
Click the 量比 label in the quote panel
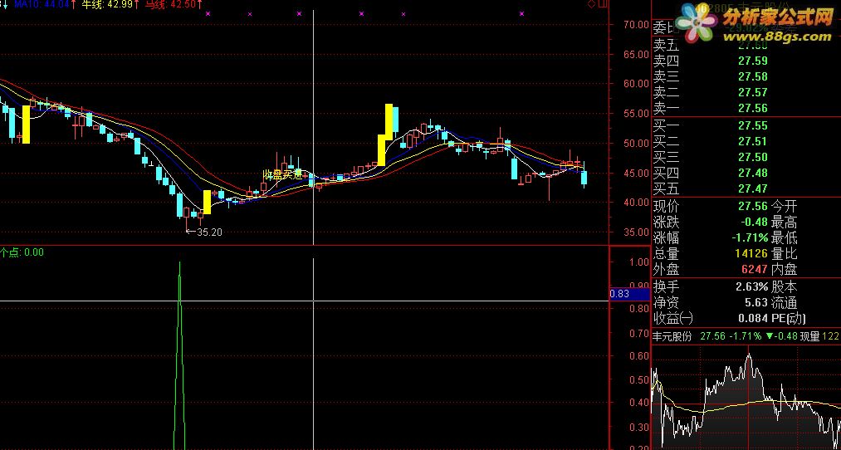coord(785,254)
